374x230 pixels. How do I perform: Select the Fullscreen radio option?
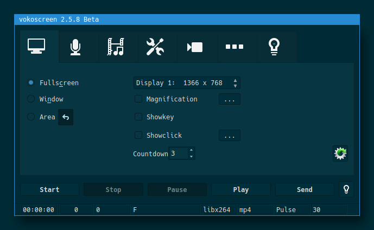pos(31,83)
